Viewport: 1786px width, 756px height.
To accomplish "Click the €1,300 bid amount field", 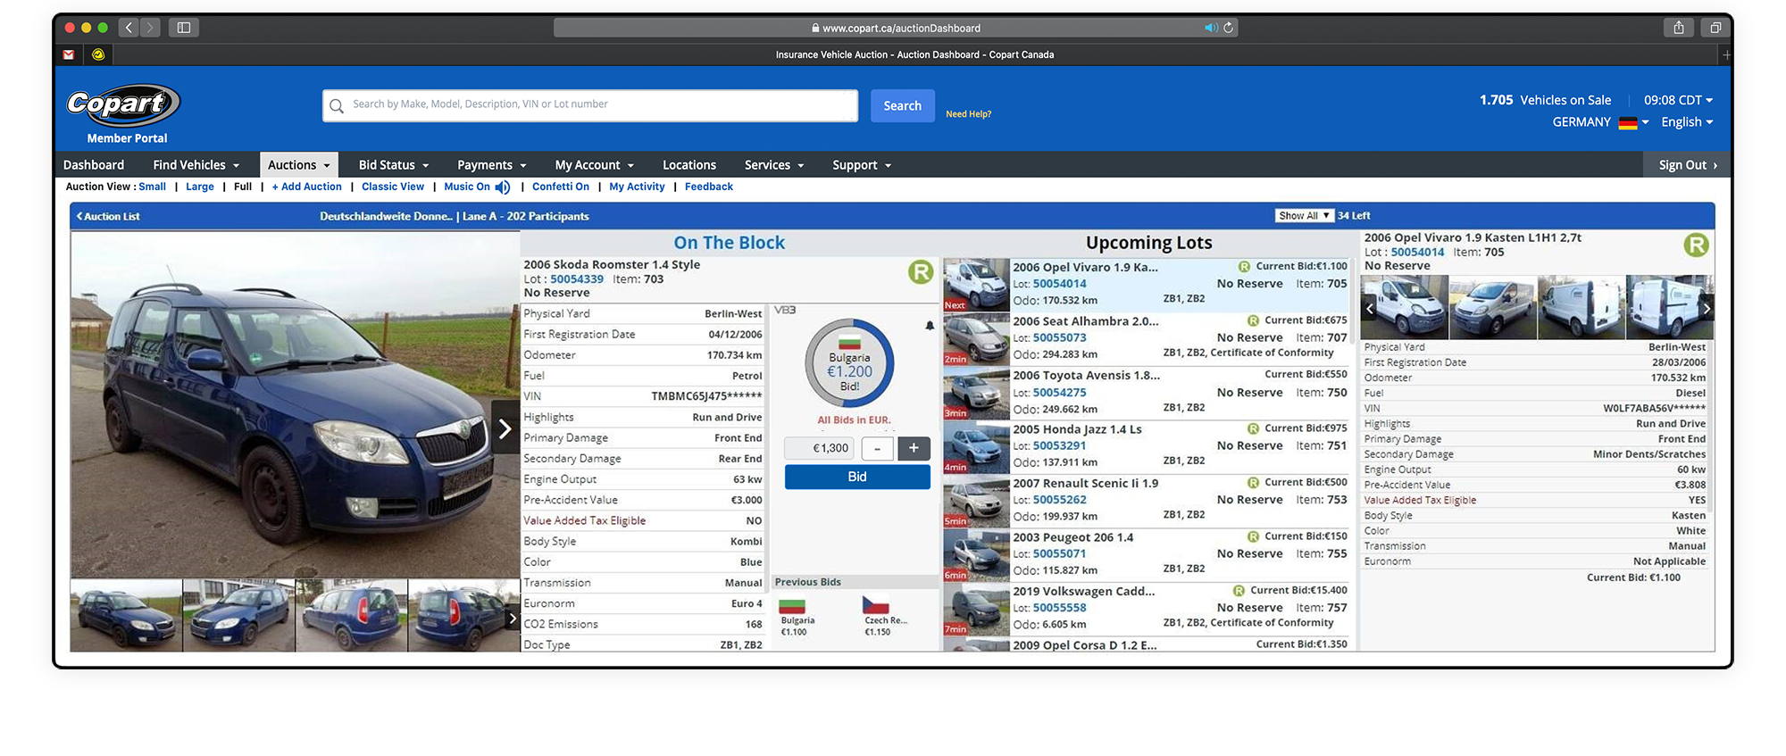I will (819, 449).
